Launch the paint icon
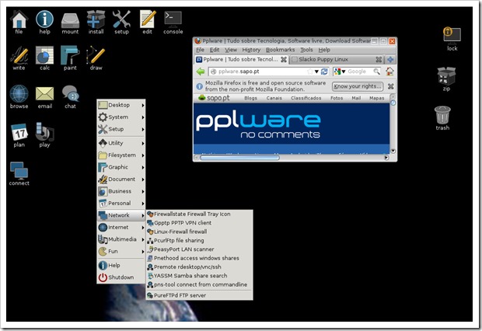482x331 pixels. [x=70, y=57]
